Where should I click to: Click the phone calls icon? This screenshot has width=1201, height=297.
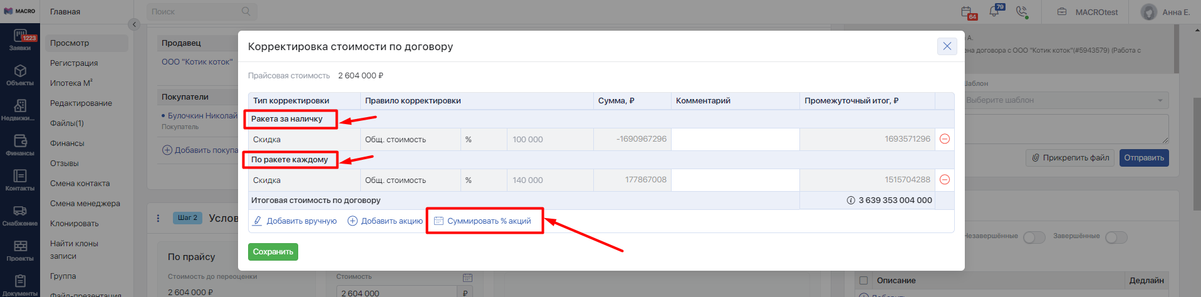click(x=1022, y=12)
